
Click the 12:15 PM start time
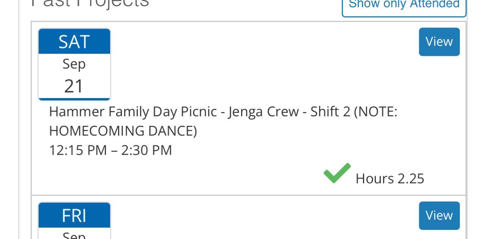[x=78, y=150]
